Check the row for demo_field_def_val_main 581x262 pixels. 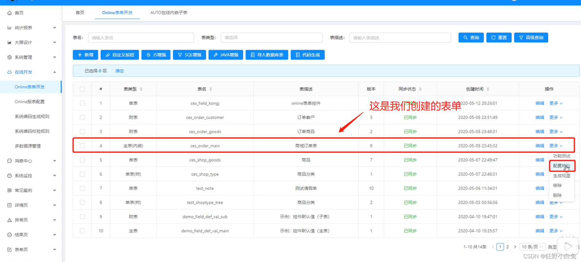point(83,231)
